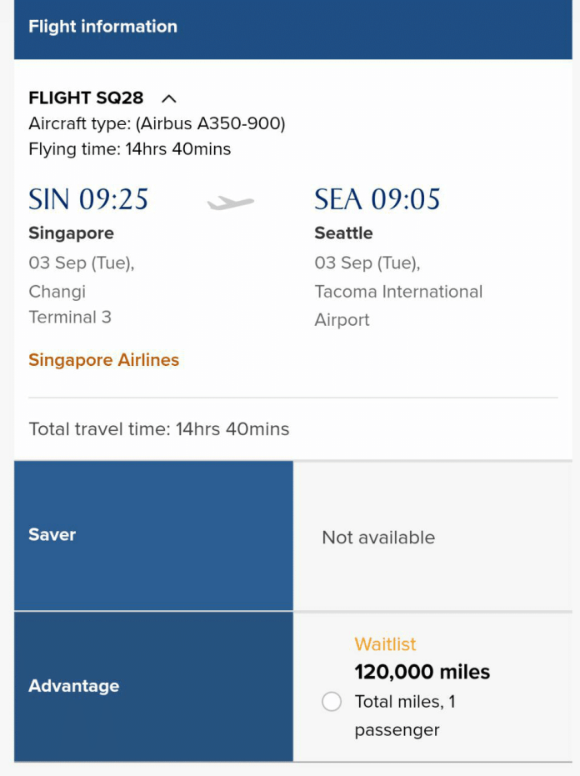Click the SIN 09:25 departure time
The image size is (580, 776).
[x=88, y=199]
